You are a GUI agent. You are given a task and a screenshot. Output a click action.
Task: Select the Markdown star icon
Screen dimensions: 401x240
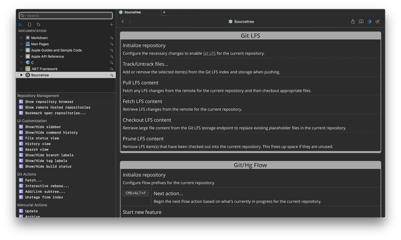coord(28,38)
